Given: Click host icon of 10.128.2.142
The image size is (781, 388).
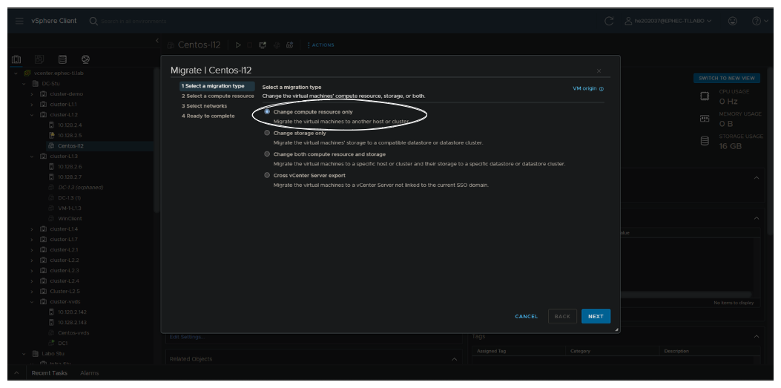Looking at the screenshot, I should pyautogui.click(x=50, y=312).
